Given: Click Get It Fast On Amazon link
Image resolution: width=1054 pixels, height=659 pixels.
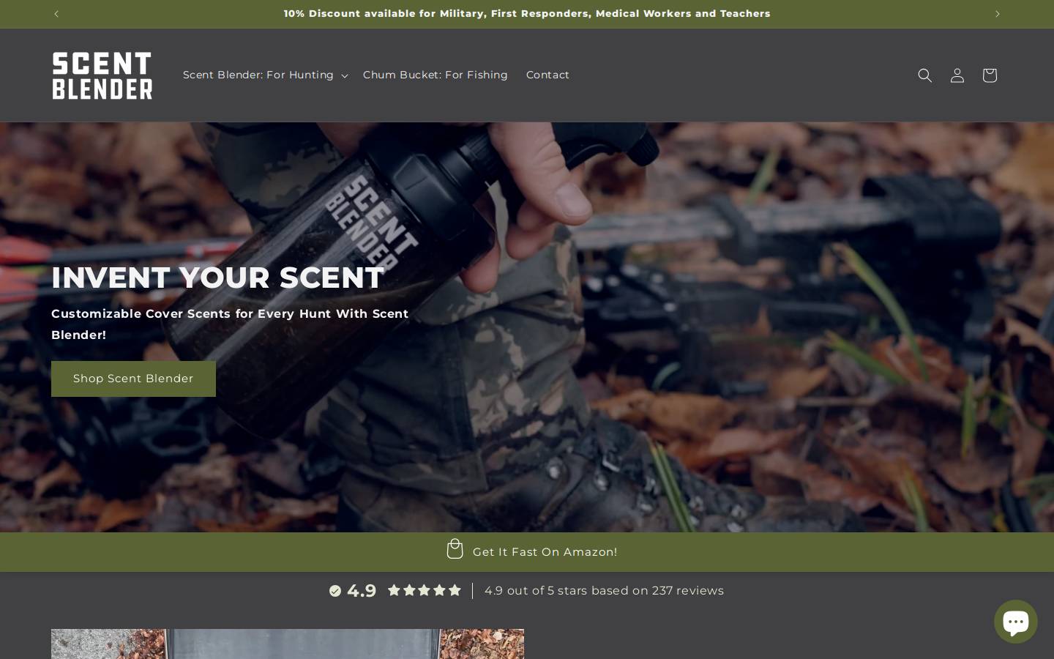Looking at the screenshot, I should click(x=545, y=552).
